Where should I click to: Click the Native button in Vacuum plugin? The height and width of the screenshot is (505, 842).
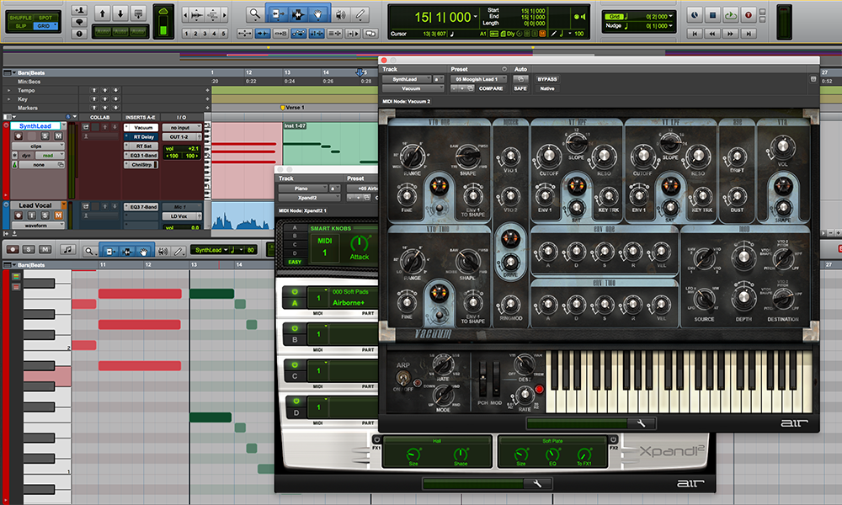[x=547, y=88]
